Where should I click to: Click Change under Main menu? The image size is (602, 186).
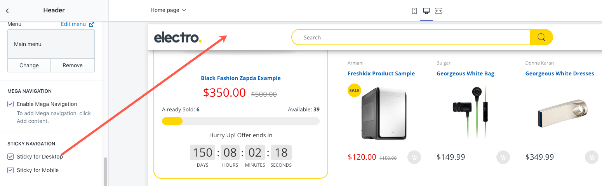point(29,65)
